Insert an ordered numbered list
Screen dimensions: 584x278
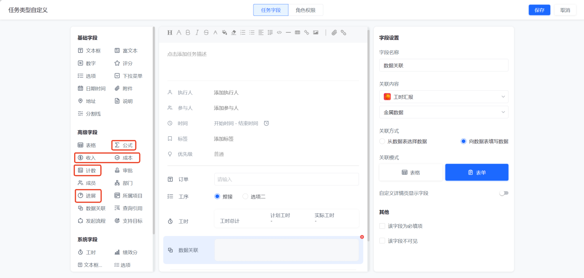(243, 32)
